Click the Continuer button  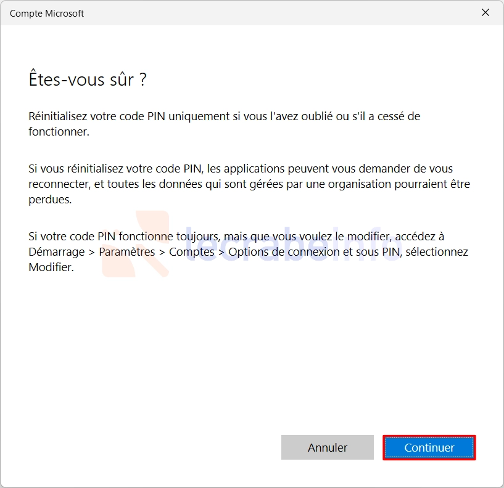coord(429,447)
